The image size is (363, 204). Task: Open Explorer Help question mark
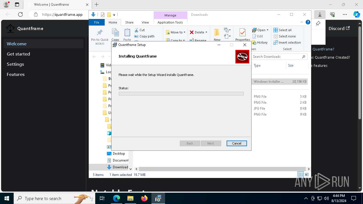[x=308, y=22]
